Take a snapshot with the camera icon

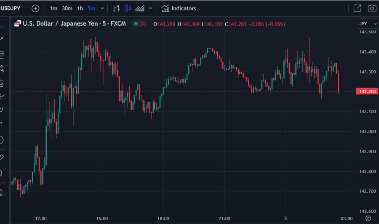pos(372,8)
